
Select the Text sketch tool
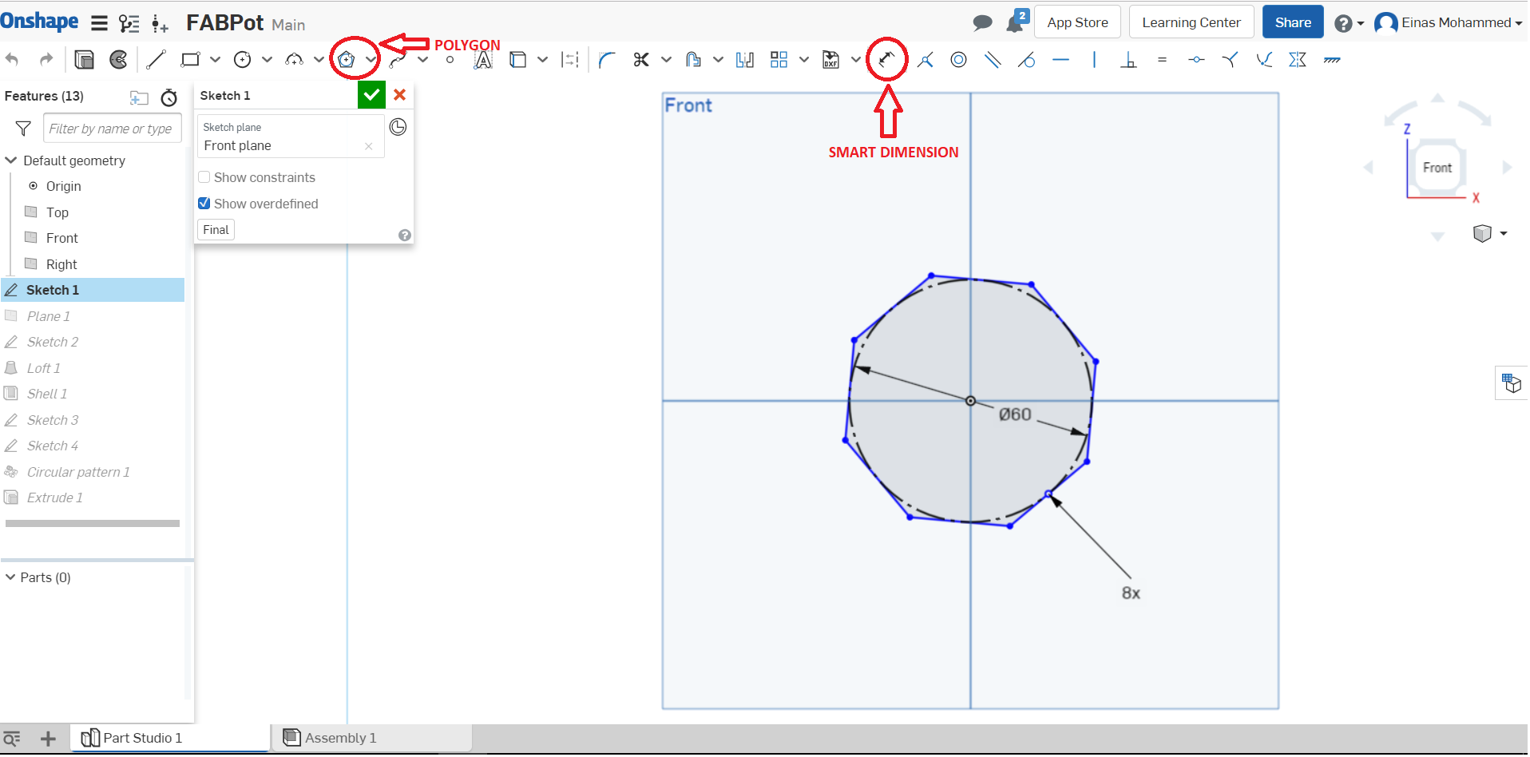tap(483, 59)
